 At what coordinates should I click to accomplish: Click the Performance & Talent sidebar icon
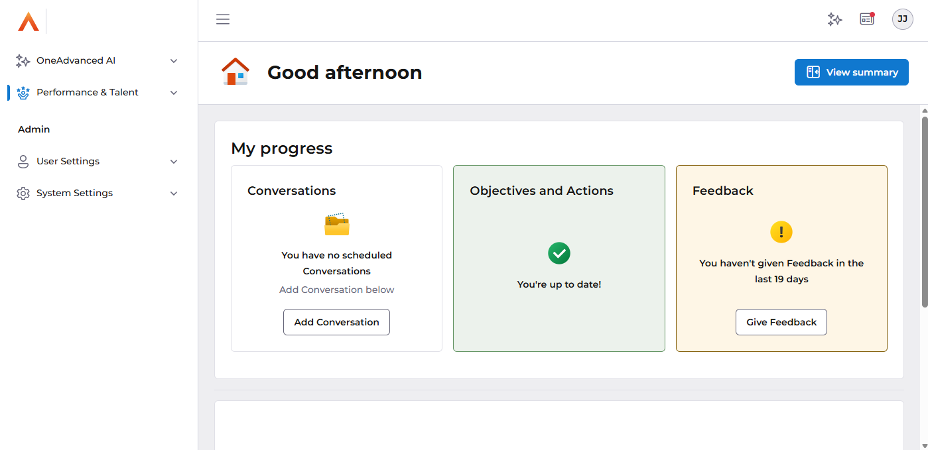[23, 93]
